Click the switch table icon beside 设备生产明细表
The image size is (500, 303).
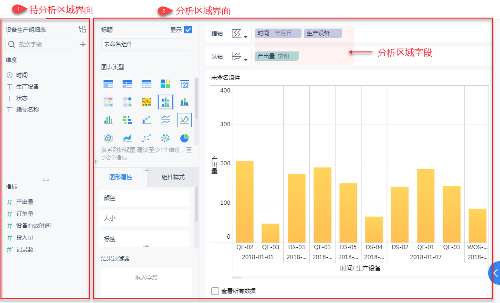(x=83, y=29)
